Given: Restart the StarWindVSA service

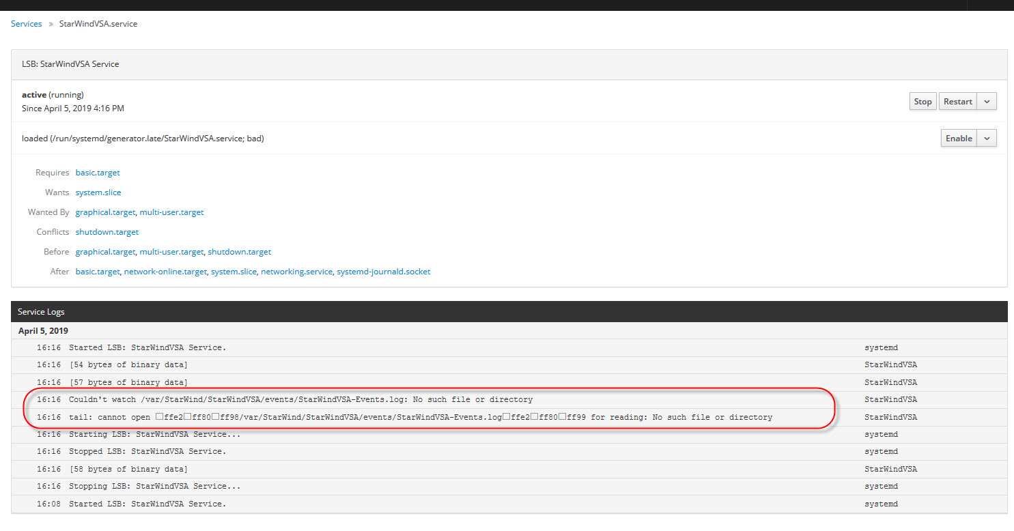Looking at the screenshot, I should 957,102.
